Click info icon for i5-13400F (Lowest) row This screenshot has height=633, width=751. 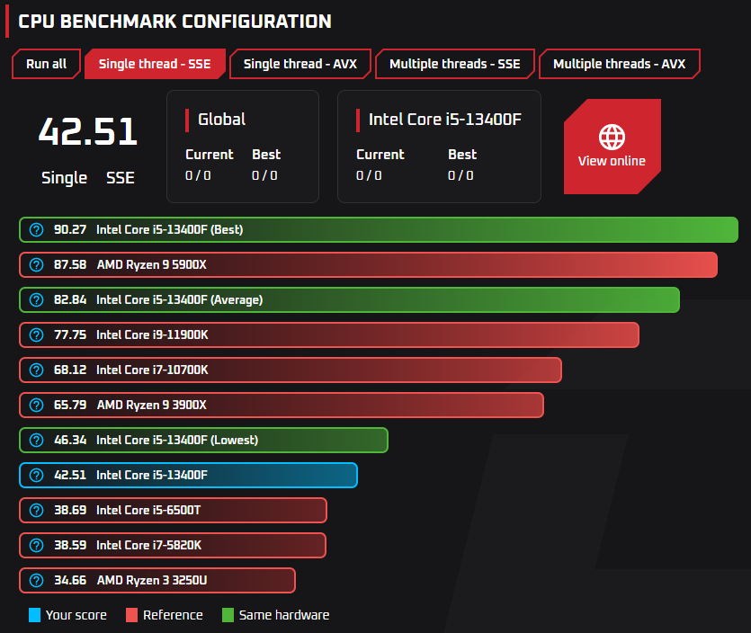tap(36, 440)
